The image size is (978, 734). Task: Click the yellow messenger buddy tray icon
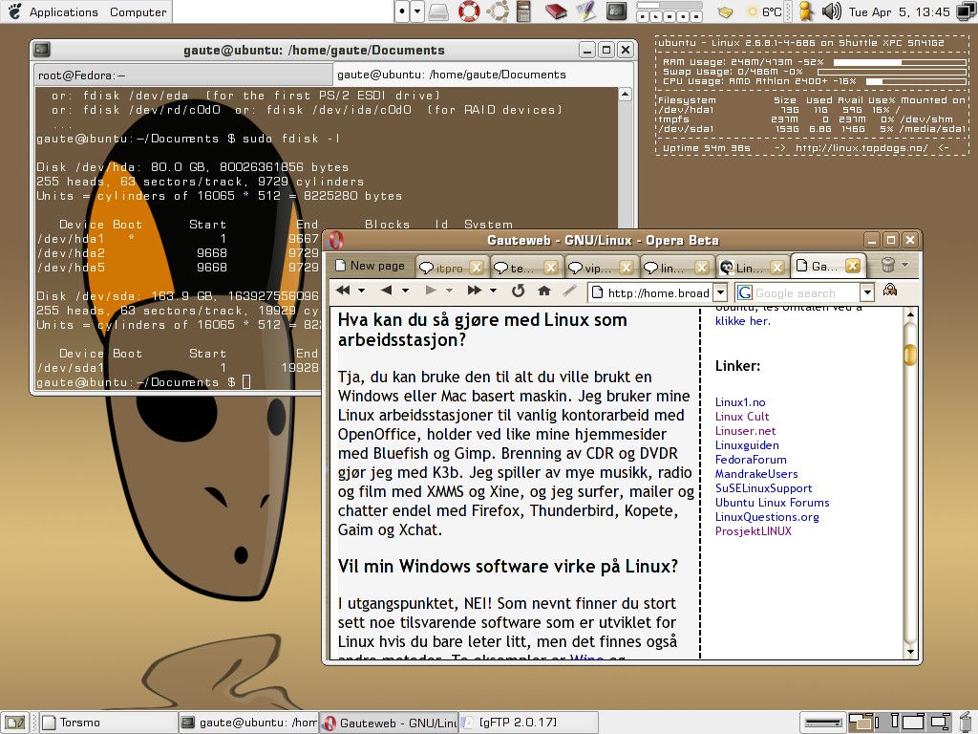(x=805, y=11)
